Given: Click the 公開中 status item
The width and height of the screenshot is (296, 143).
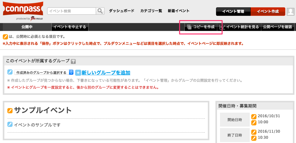Looking at the screenshot, I should tap(27, 27).
